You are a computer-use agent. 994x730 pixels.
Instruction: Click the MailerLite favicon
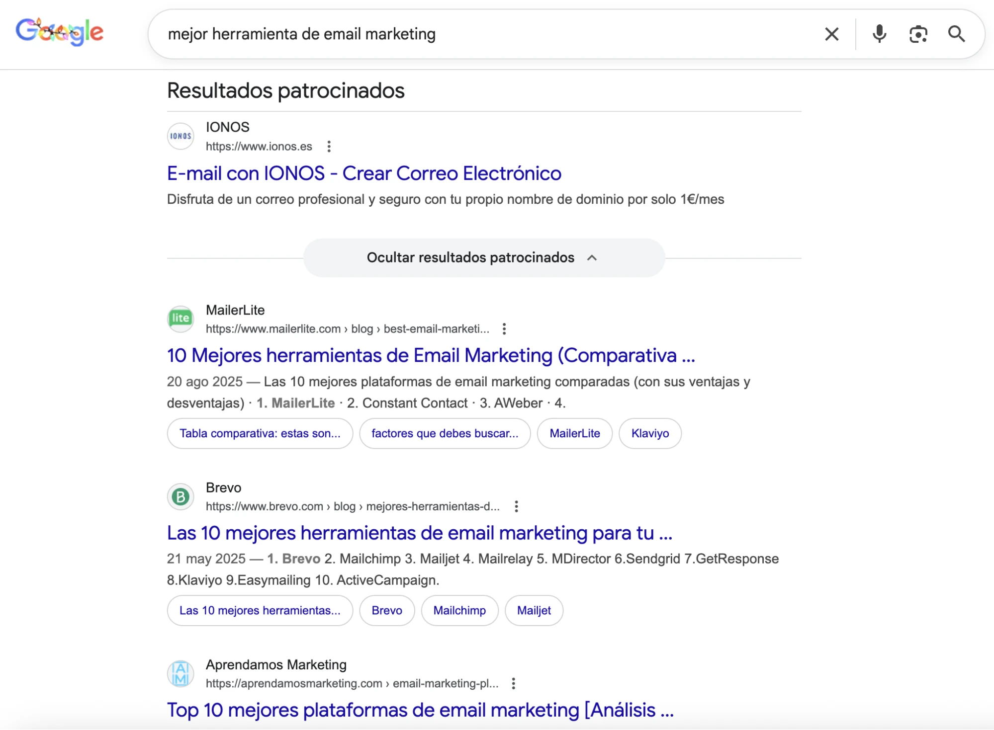pyautogui.click(x=181, y=319)
